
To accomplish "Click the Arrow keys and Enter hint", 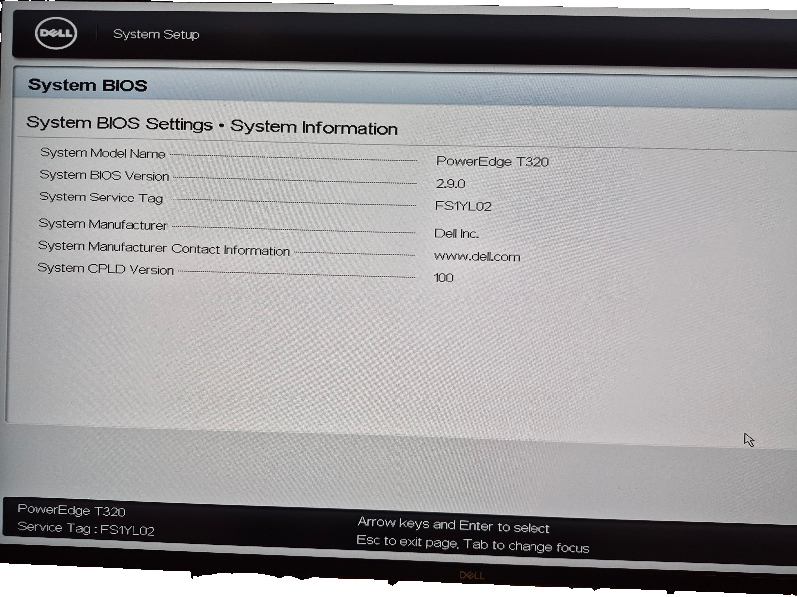I will coord(453,525).
